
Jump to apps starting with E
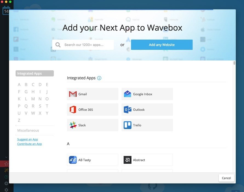point(47,85)
